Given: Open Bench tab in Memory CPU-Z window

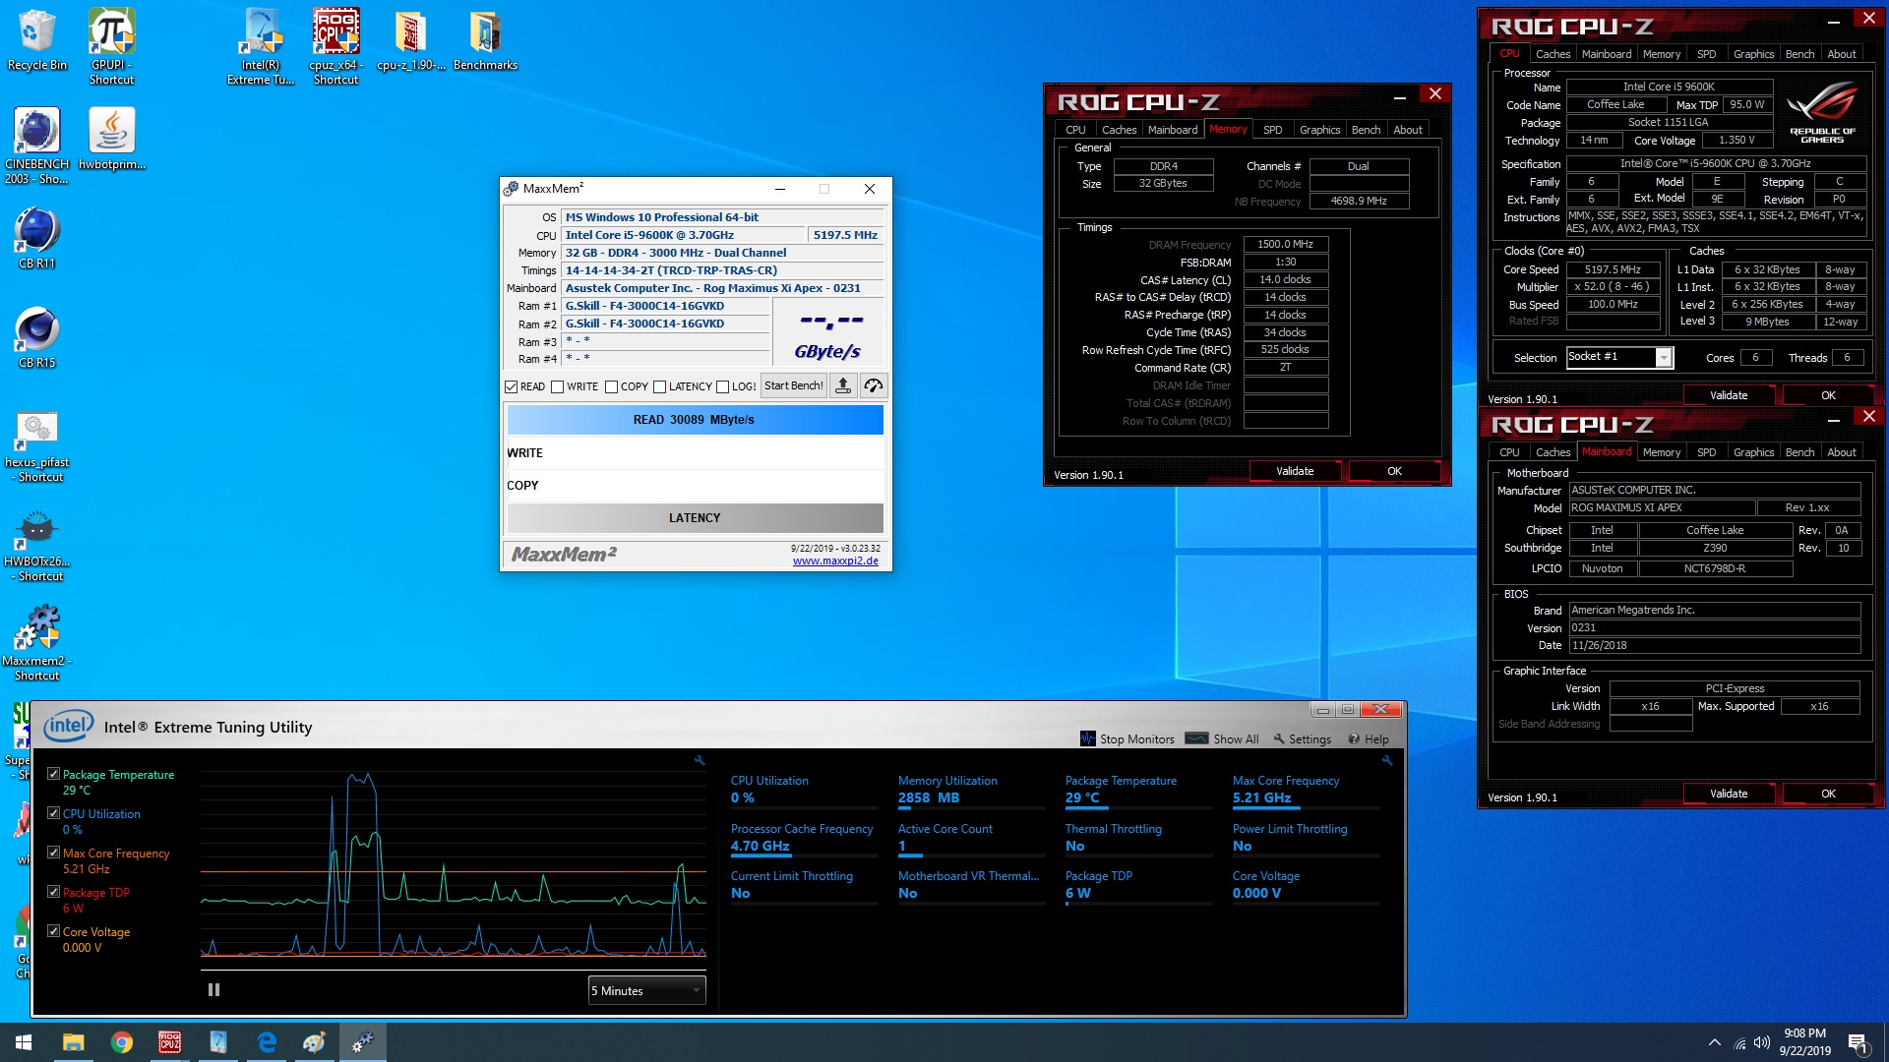Looking at the screenshot, I should click(1366, 130).
